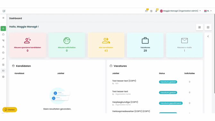215x121 pixels.
Task: Click Maggie Managé user avatar
Action: pyautogui.click(x=161, y=11)
